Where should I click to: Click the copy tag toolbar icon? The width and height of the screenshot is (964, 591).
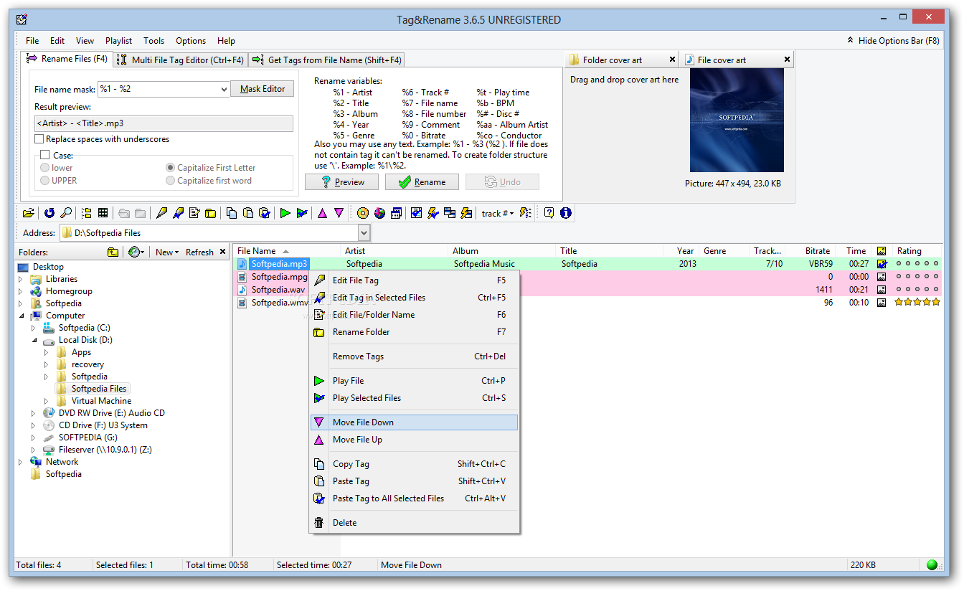coord(232,213)
